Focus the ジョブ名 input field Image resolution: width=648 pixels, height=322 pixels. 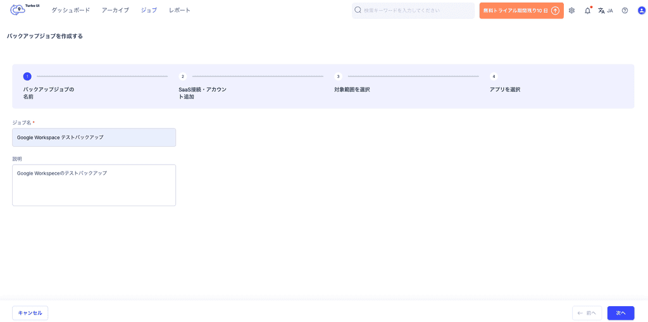pos(94,137)
